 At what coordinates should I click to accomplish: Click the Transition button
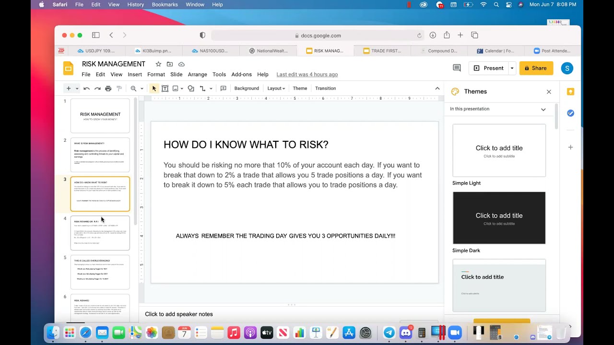pos(325,88)
